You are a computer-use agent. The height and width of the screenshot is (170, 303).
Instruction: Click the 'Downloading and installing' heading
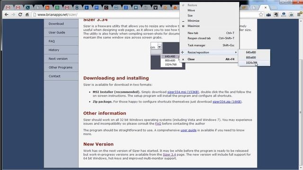pyautogui.click(x=116, y=78)
